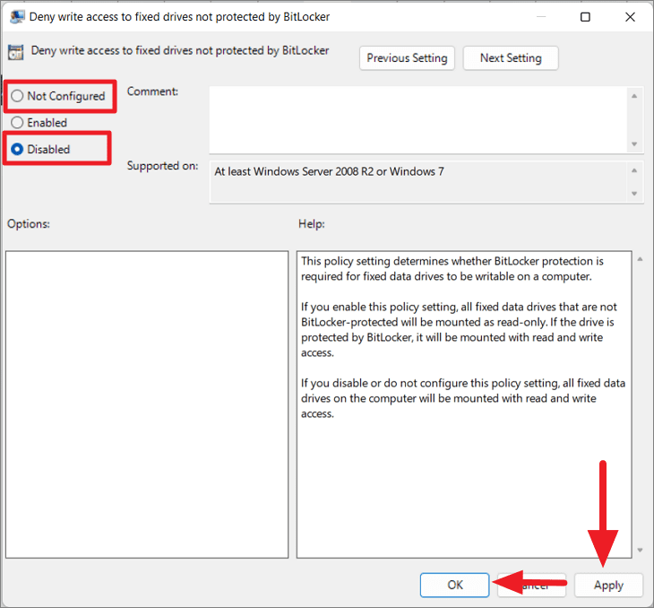Click the 'Options:' label
This screenshot has height=608, width=654.
(x=29, y=224)
